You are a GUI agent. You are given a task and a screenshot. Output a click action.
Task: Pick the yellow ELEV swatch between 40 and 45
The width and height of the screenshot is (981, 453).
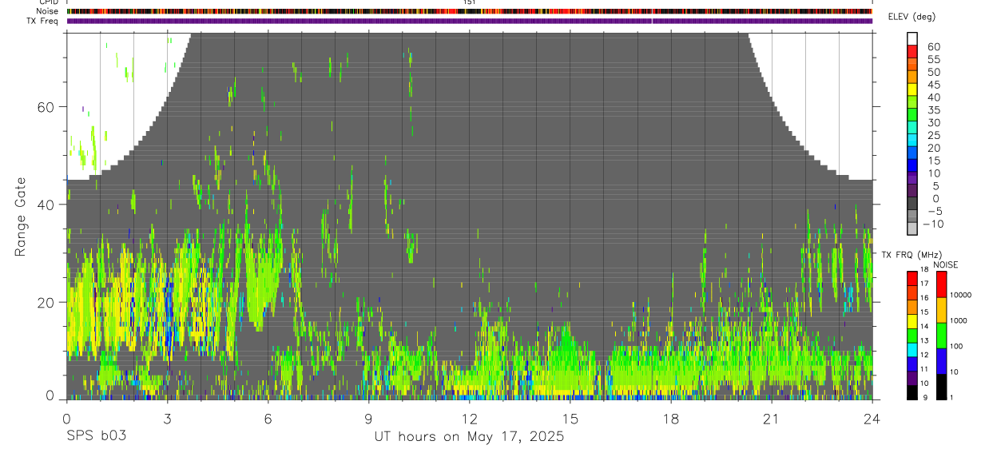[x=912, y=88]
